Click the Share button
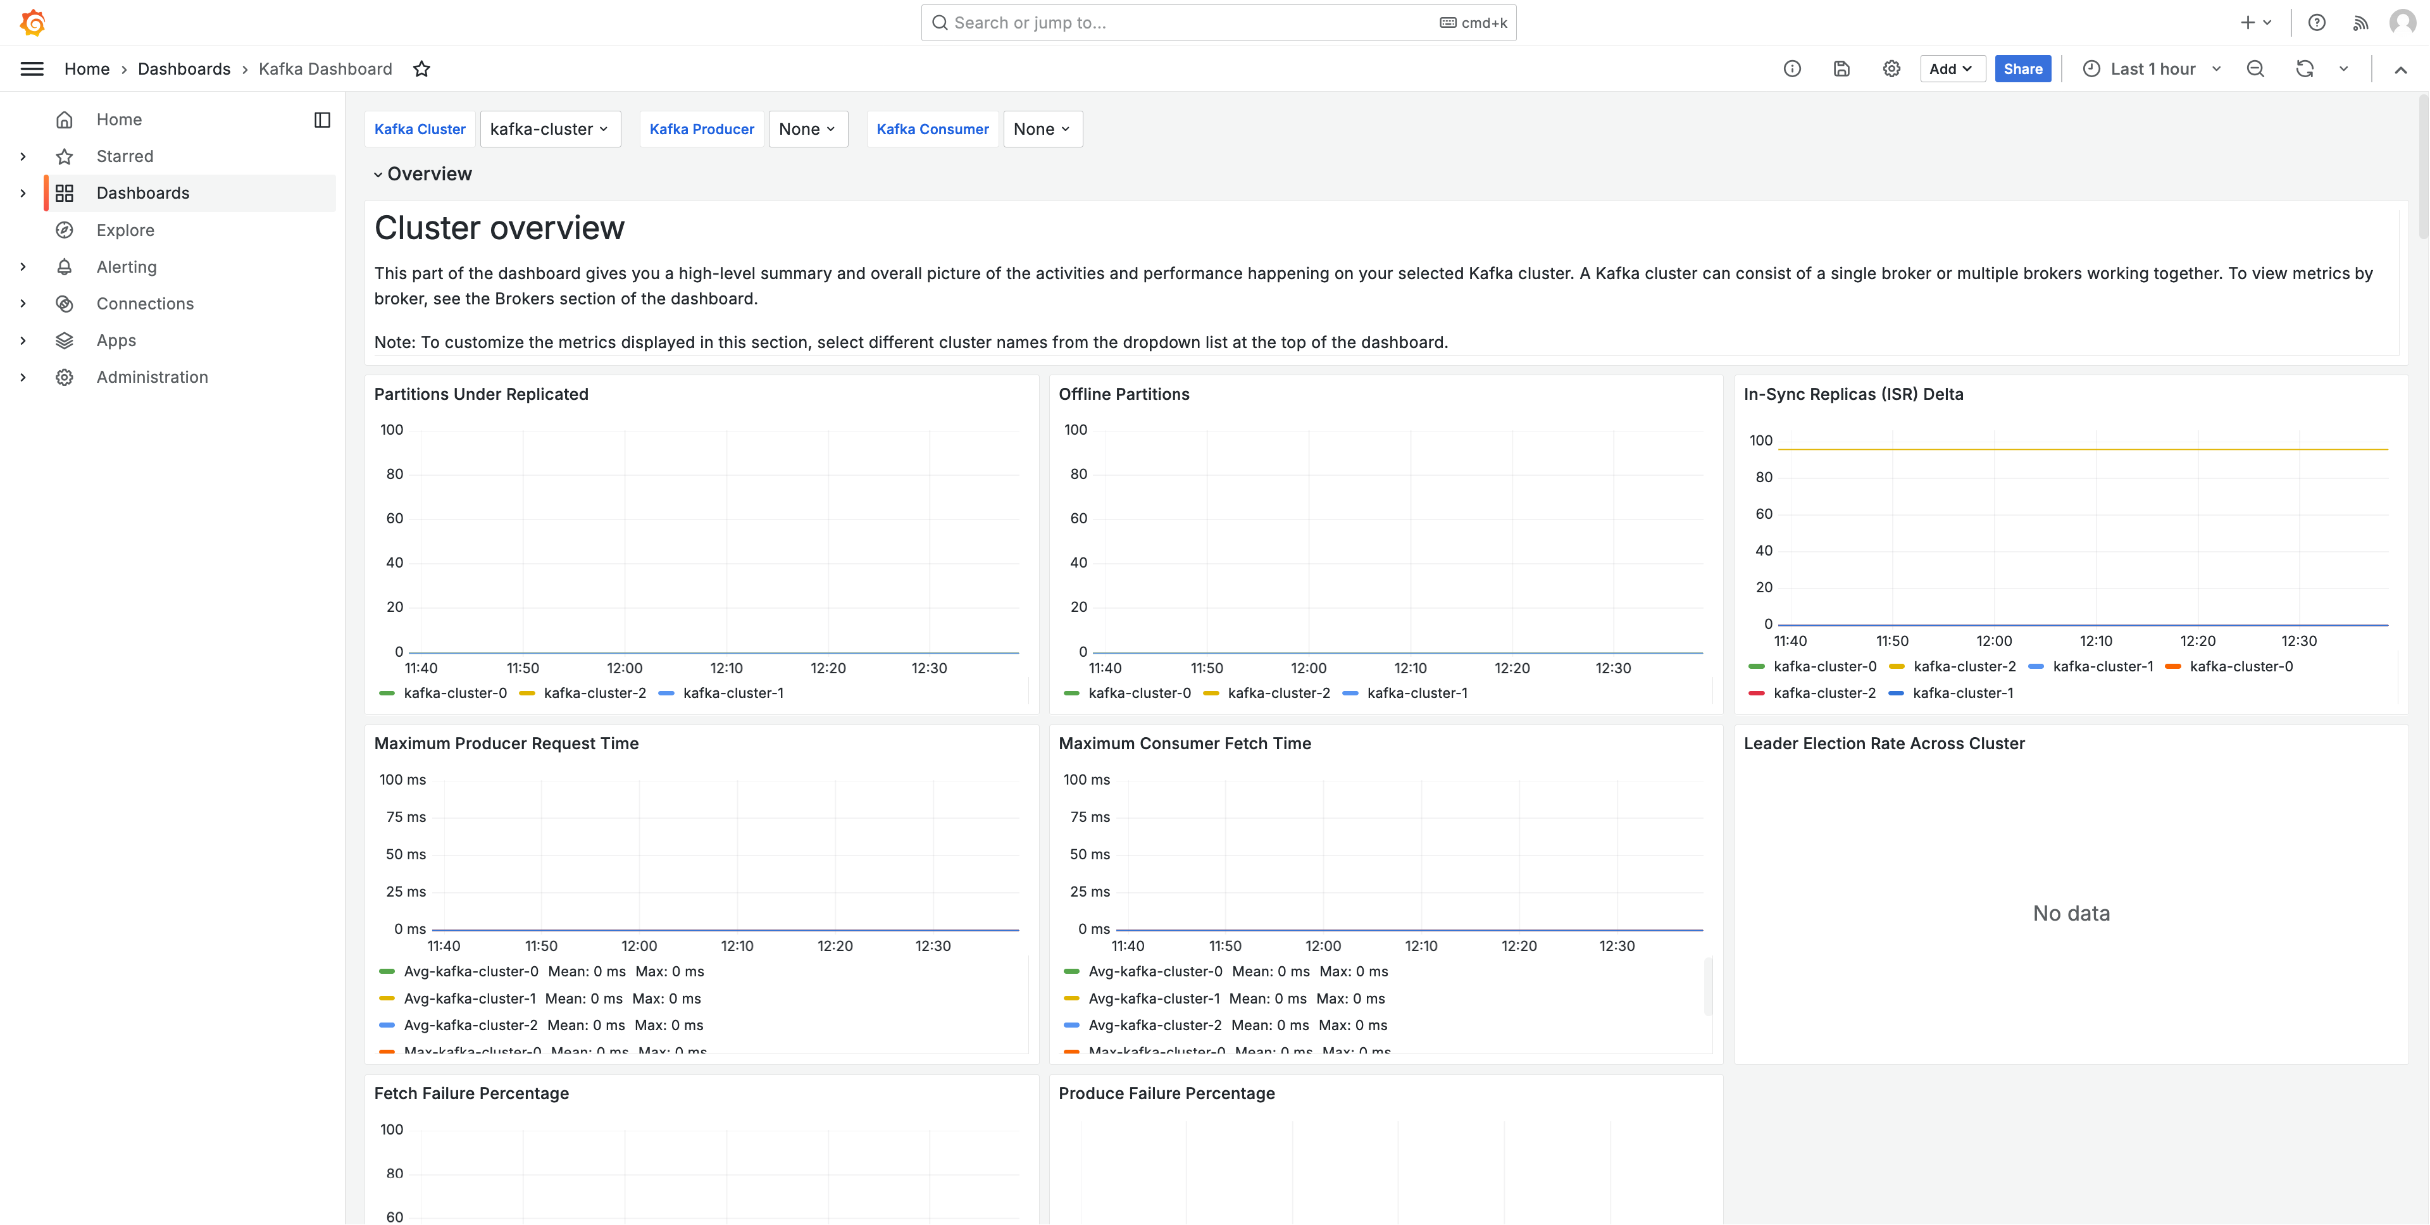The width and height of the screenshot is (2430, 1225). [2022, 68]
